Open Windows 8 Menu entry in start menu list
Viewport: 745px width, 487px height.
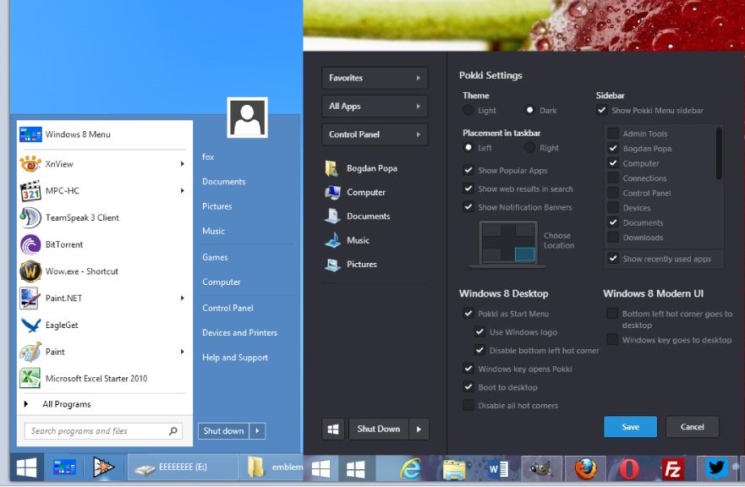tap(105, 134)
